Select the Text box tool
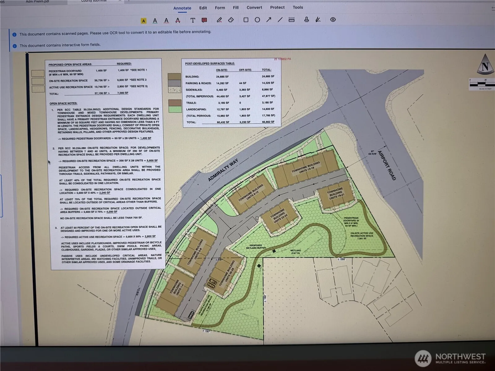495x371 pixels. click(193, 20)
